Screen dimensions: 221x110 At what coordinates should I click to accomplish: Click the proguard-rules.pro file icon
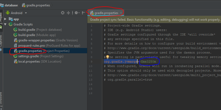pos(15,46)
